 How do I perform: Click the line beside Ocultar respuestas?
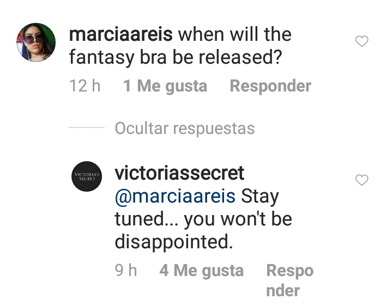point(87,127)
